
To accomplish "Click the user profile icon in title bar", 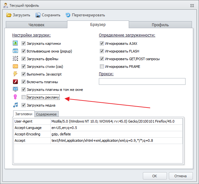I will (x=5, y=5).
